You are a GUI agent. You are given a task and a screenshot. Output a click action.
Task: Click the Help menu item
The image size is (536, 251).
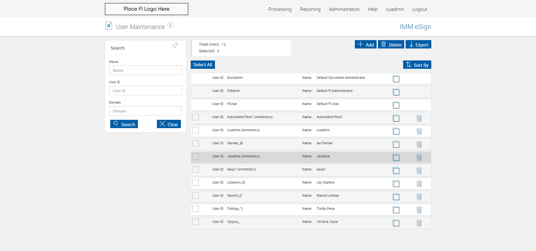click(x=372, y=9)
